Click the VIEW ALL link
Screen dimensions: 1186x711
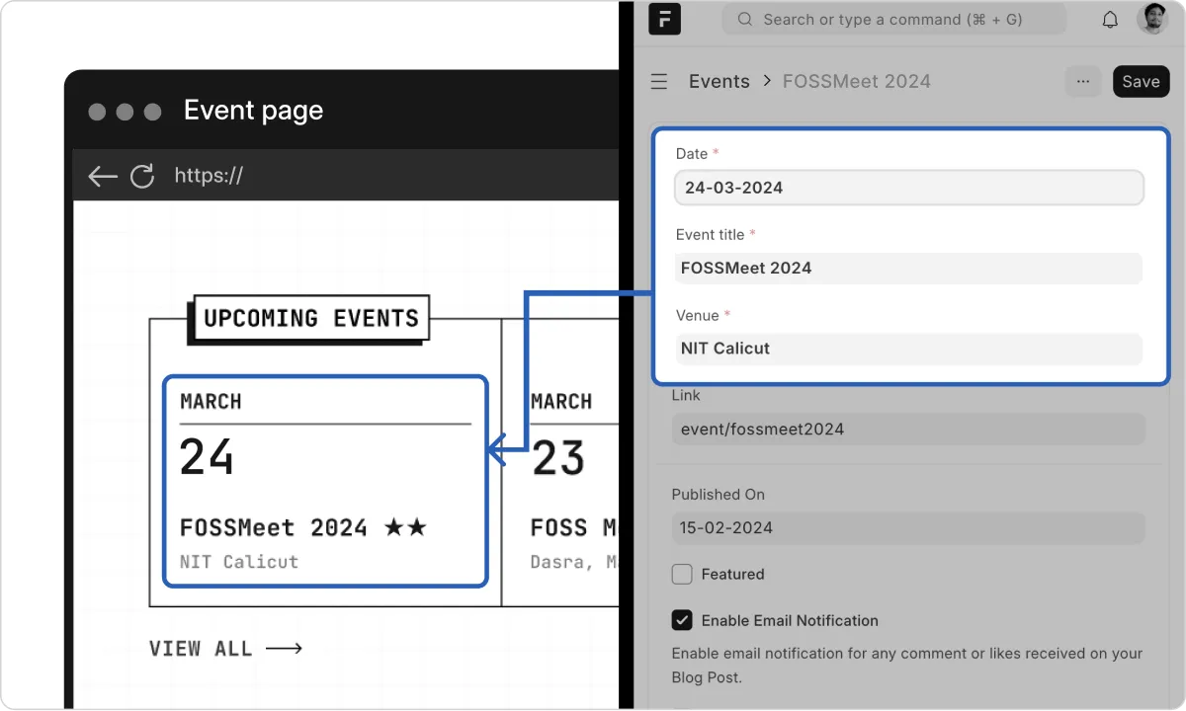[225, 649]
